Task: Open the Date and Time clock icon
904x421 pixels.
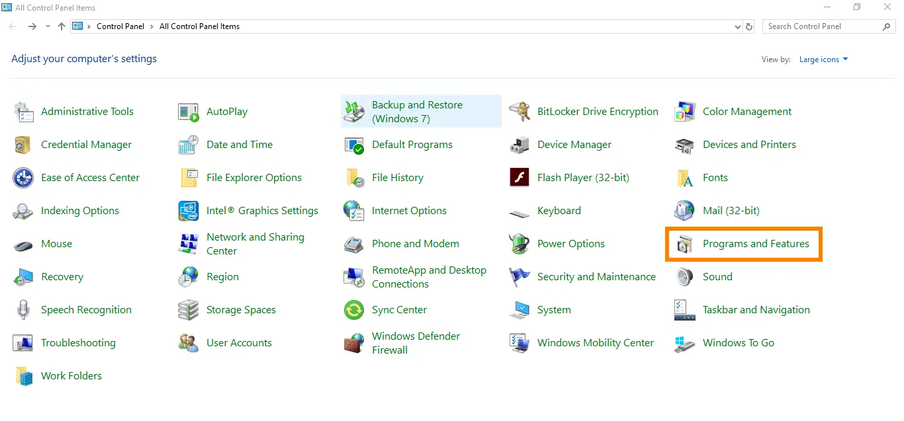Action: coord(189,145)
